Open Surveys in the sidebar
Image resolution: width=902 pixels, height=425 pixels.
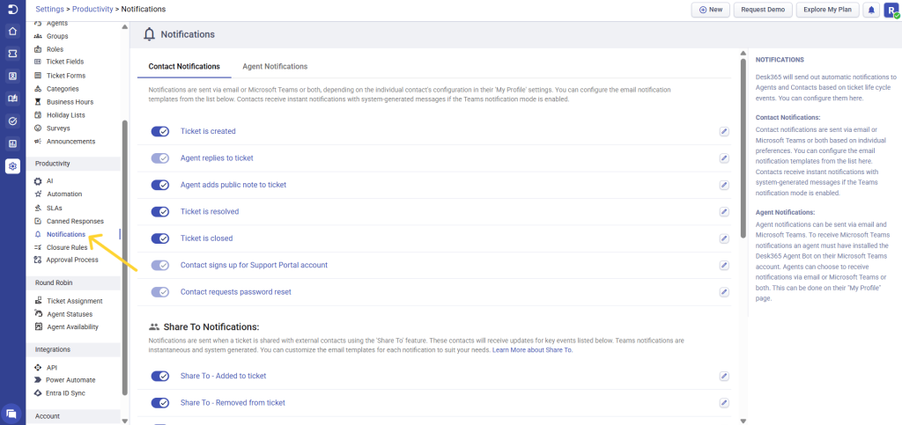(x=58, y=128)
